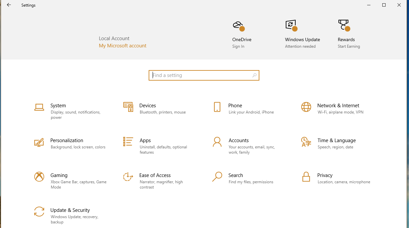
Task: Click the Rewards medal icon
Action: [x=344, y=25]
